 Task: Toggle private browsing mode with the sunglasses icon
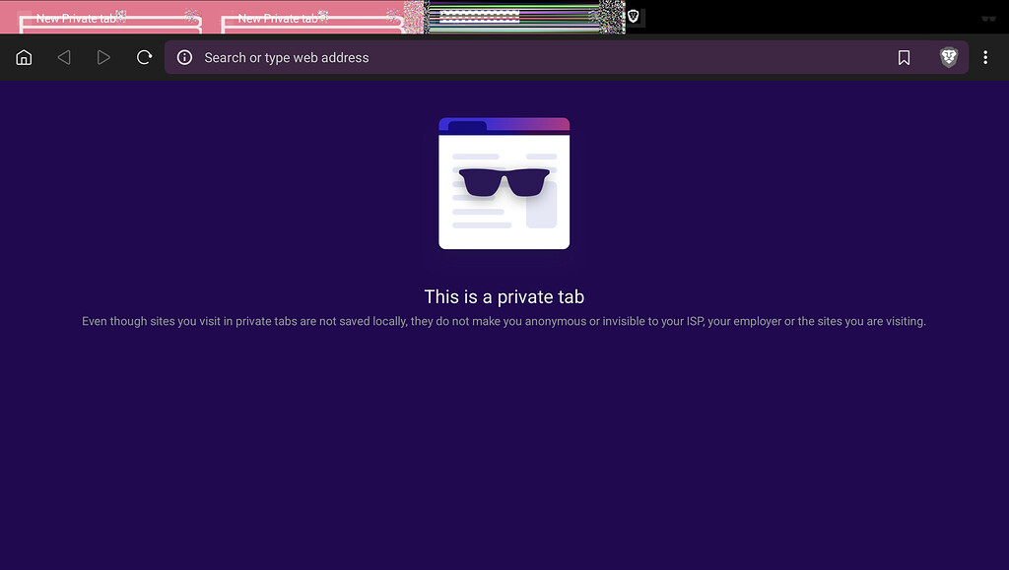coord(990,17)
